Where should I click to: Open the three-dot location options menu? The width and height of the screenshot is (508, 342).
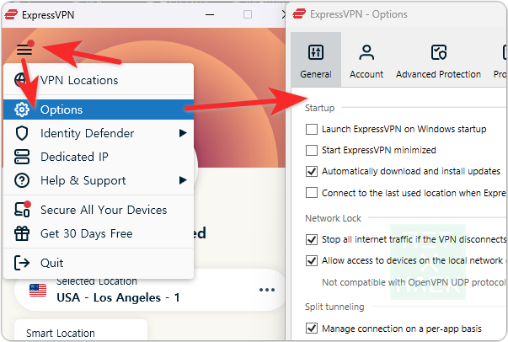[x=267, y=290]
